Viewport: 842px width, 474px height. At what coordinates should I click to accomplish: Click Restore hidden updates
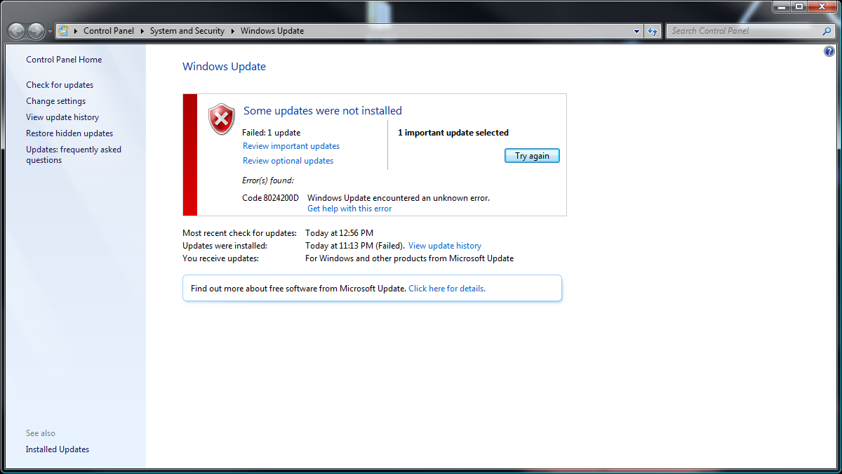pos(69,133)
